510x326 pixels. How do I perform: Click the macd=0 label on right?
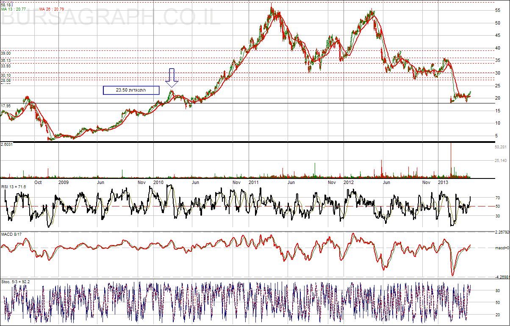(x=501, y=248)
